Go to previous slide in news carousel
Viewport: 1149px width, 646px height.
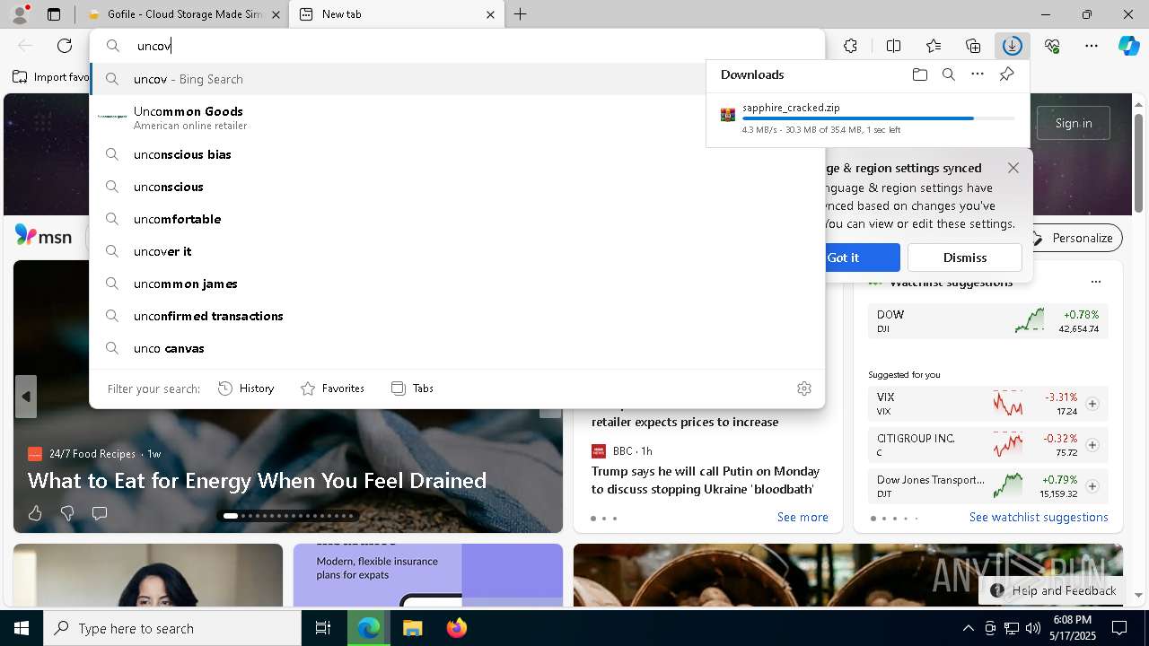(26, 397)
